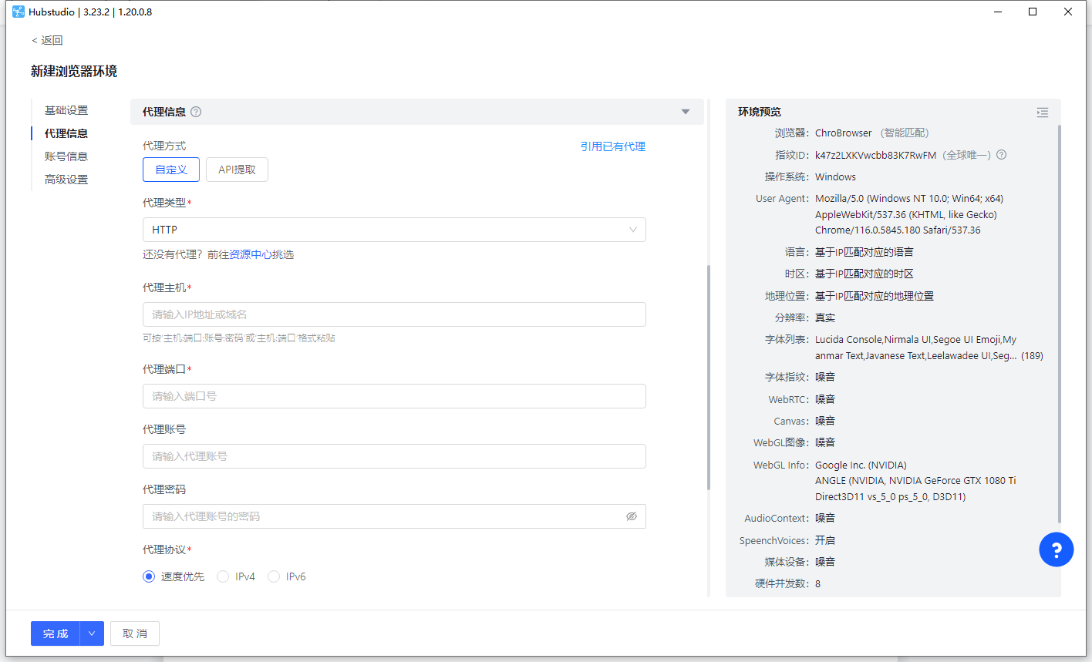
Task: Focus the 代理主机 input field
Action: point(394,314)
